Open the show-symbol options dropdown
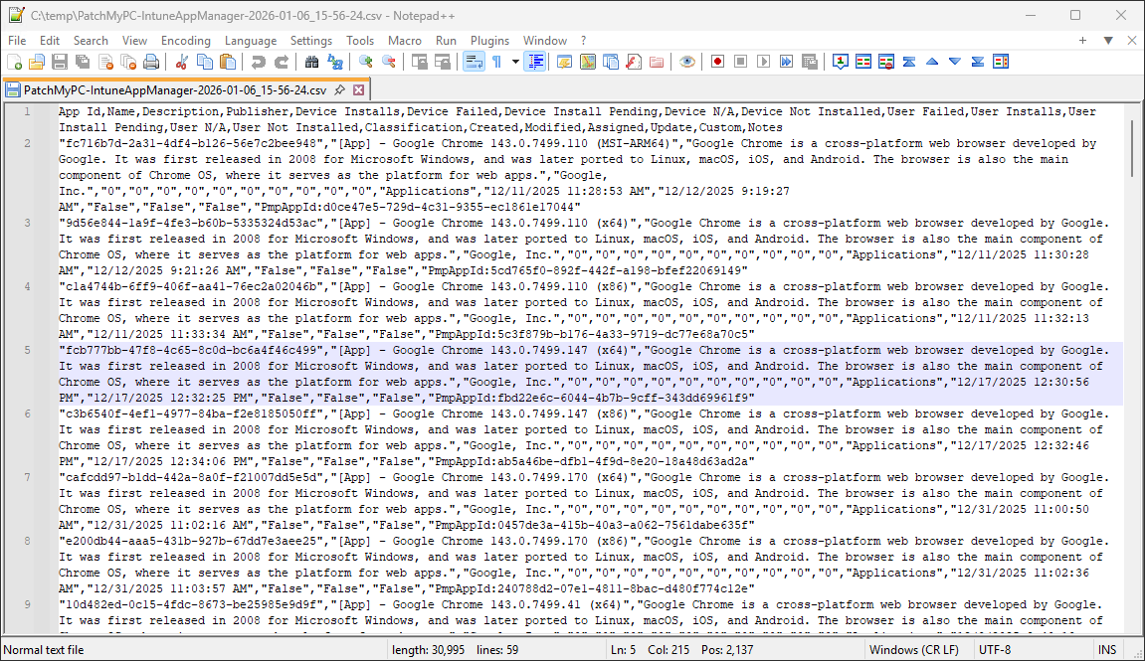Screen dimensions: 1145x661 point(515,61)
